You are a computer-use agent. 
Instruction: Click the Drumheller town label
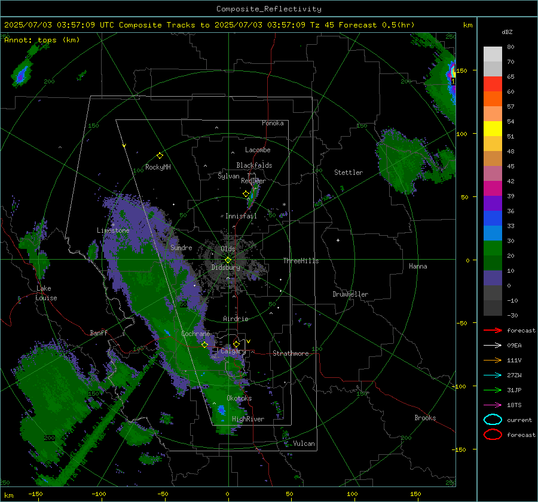[350, 294]
